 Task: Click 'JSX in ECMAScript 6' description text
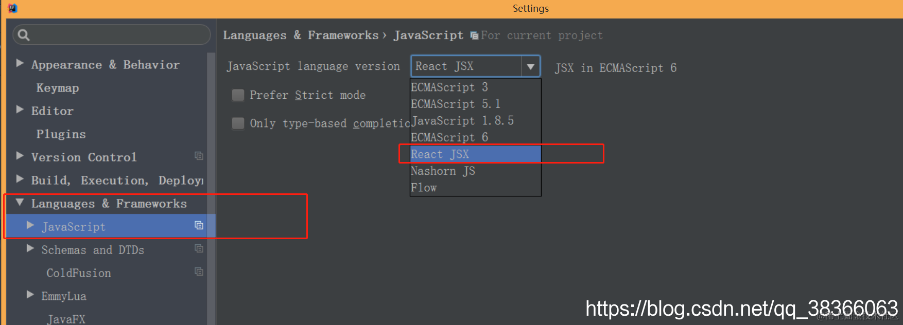[x=616, y=68]
